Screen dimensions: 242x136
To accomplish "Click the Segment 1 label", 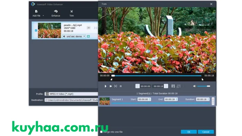I will (x=117, y=99).
